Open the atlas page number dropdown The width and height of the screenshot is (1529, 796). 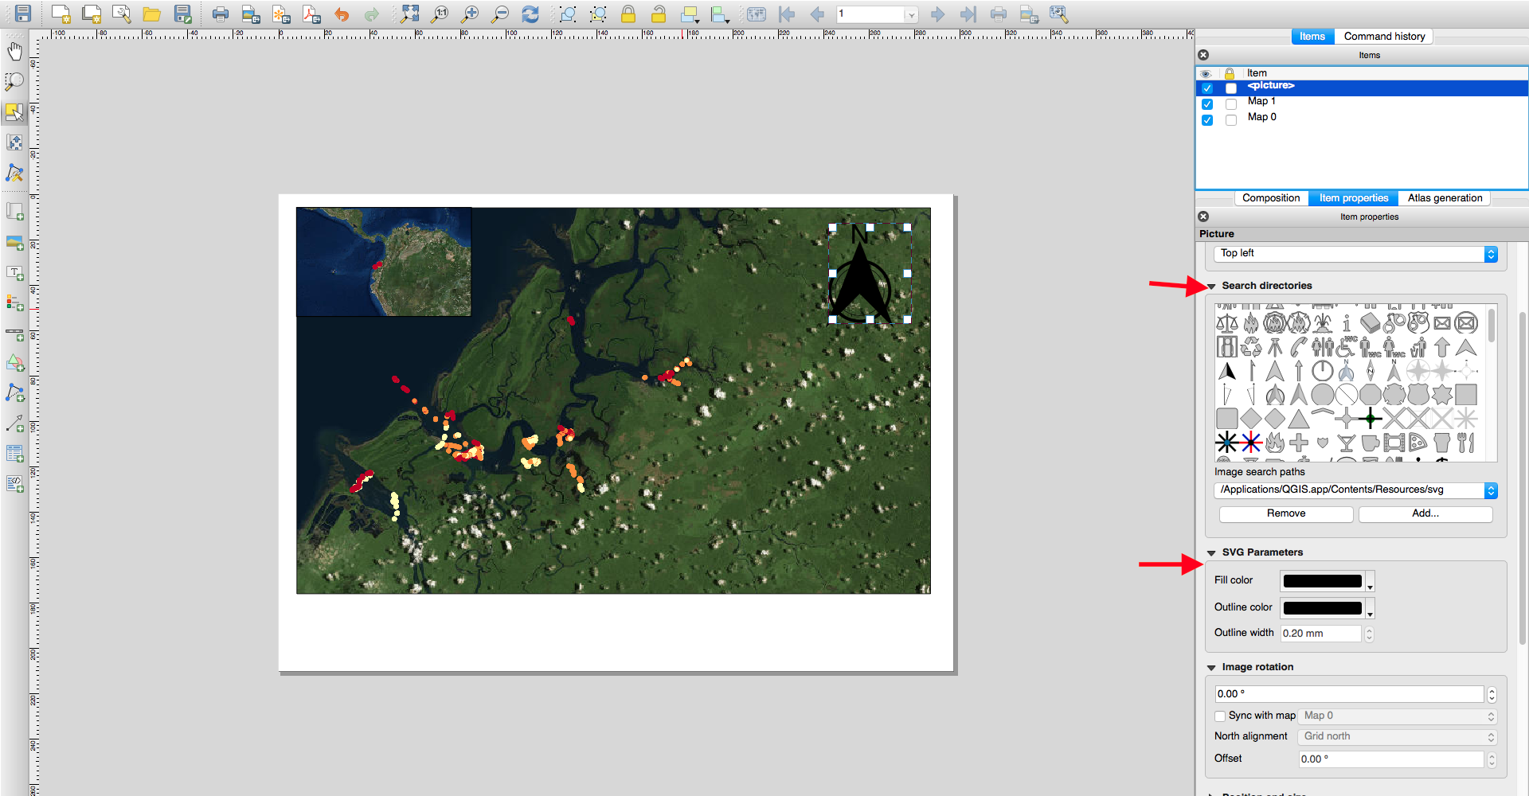pyautogui.click(x=911, y=14)
